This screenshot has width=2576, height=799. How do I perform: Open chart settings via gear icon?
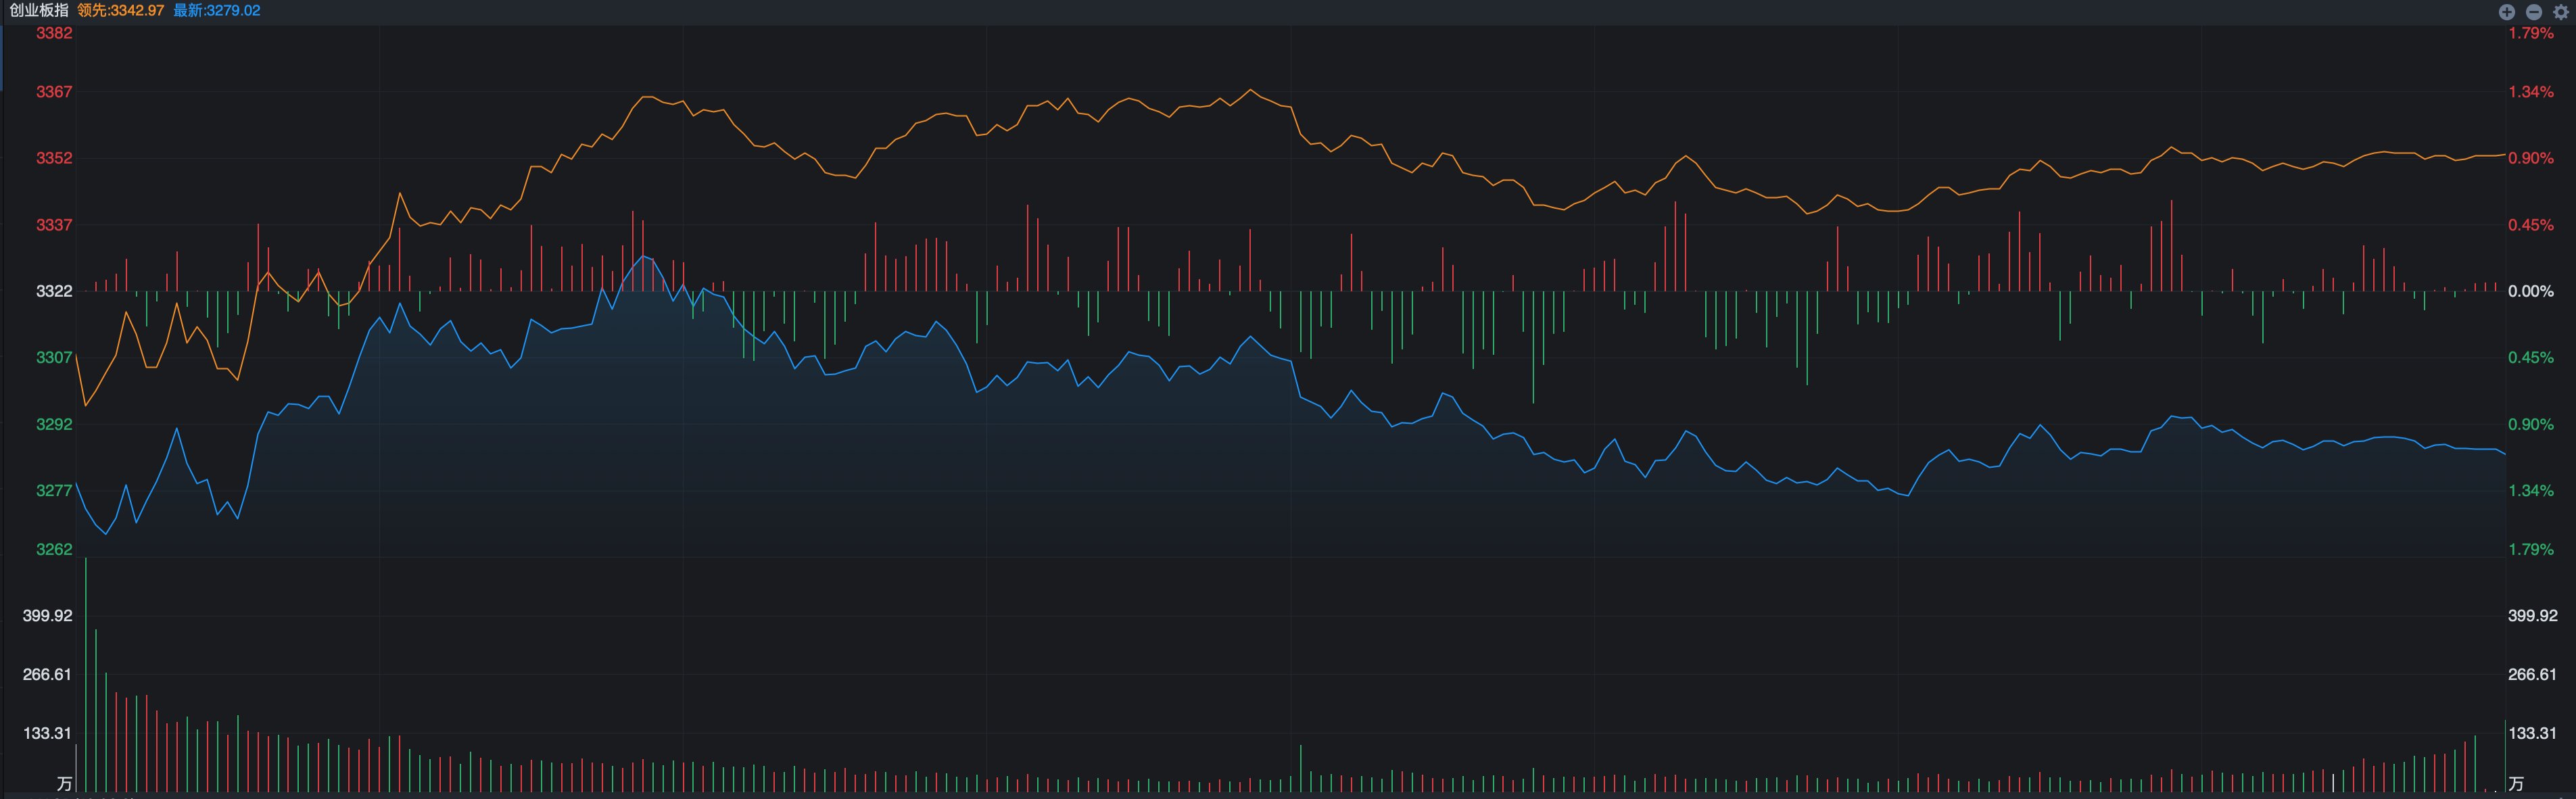tap(2561, 12)
